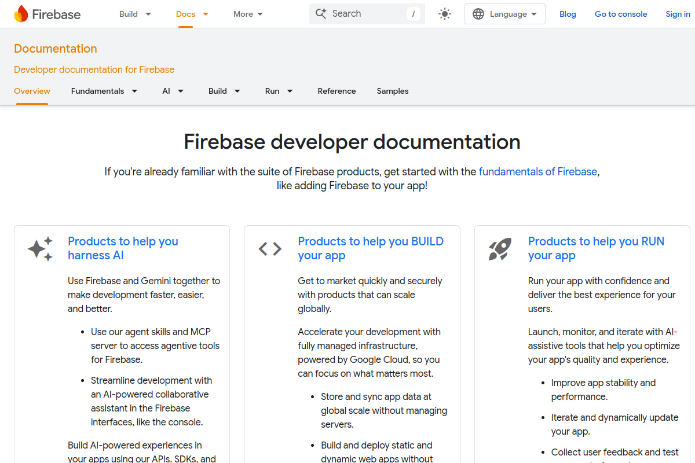Click 'Get to market quickly and securely' text

click(x=370, y=295)
